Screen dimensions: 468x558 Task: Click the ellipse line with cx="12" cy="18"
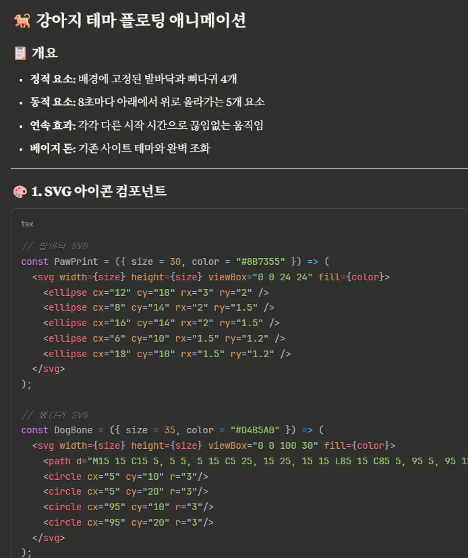pyautogui.click(x=156, y=292)
